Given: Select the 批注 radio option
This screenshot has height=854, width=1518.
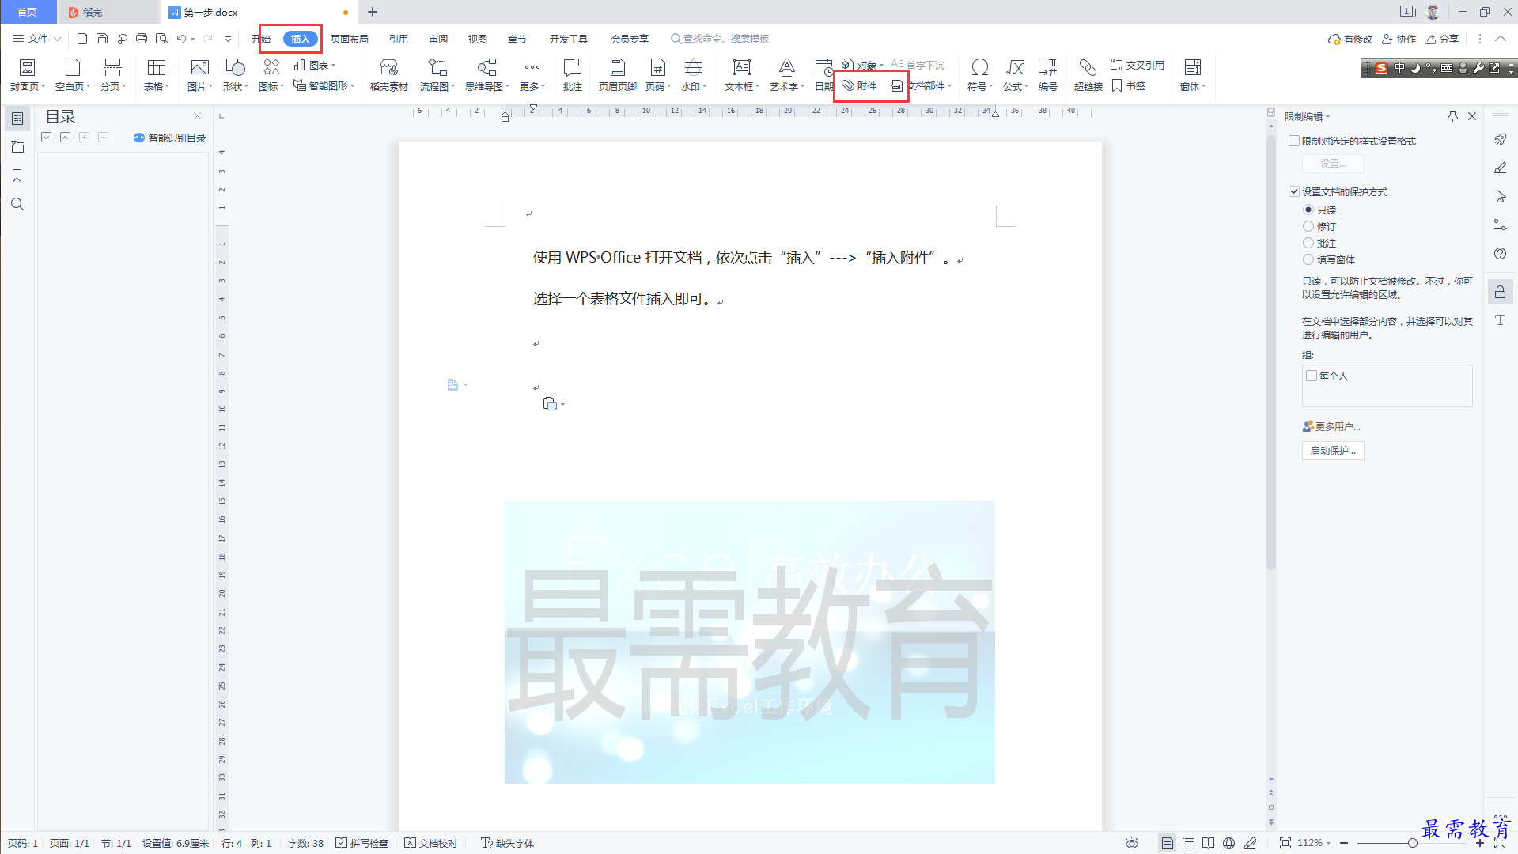Looking at the screenshot, I should pos(1308,243).
